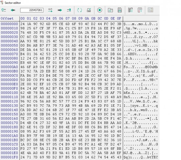
Task: Click the hex grid view icon
Action: tap(150, 10)
